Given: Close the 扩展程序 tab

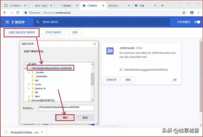Looking at the screenshot, I should point(103,5).
